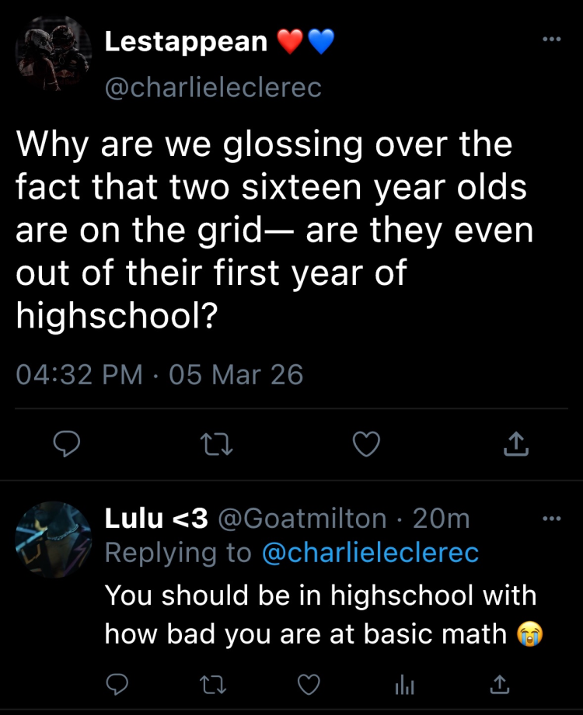Visit the @Goatmilton handle
The width and height of the screenshot is (583, 715).
[x=304, y=518]
